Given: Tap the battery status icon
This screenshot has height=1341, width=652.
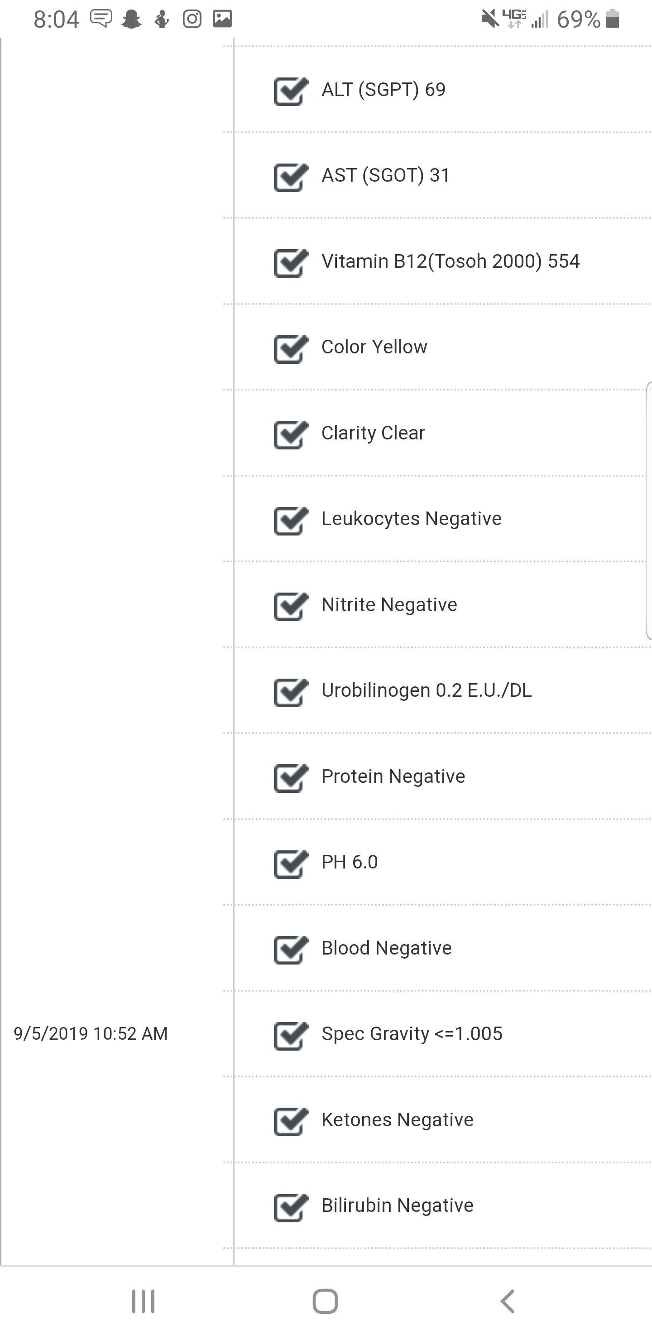Looking at the screenshot, I should click(613, 19).
